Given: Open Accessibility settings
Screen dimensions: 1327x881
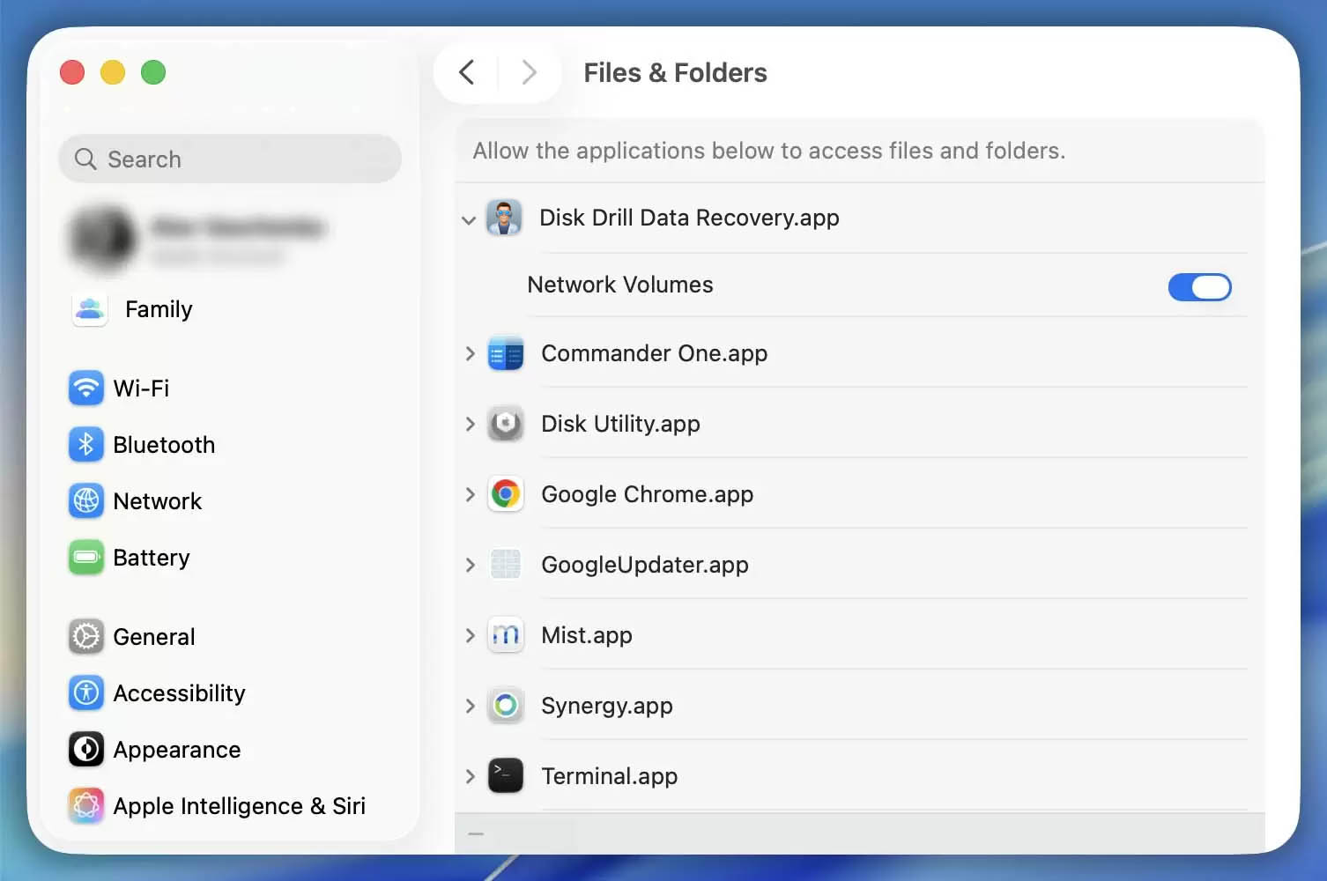Looking at the screenshot, I should point(230,693).
